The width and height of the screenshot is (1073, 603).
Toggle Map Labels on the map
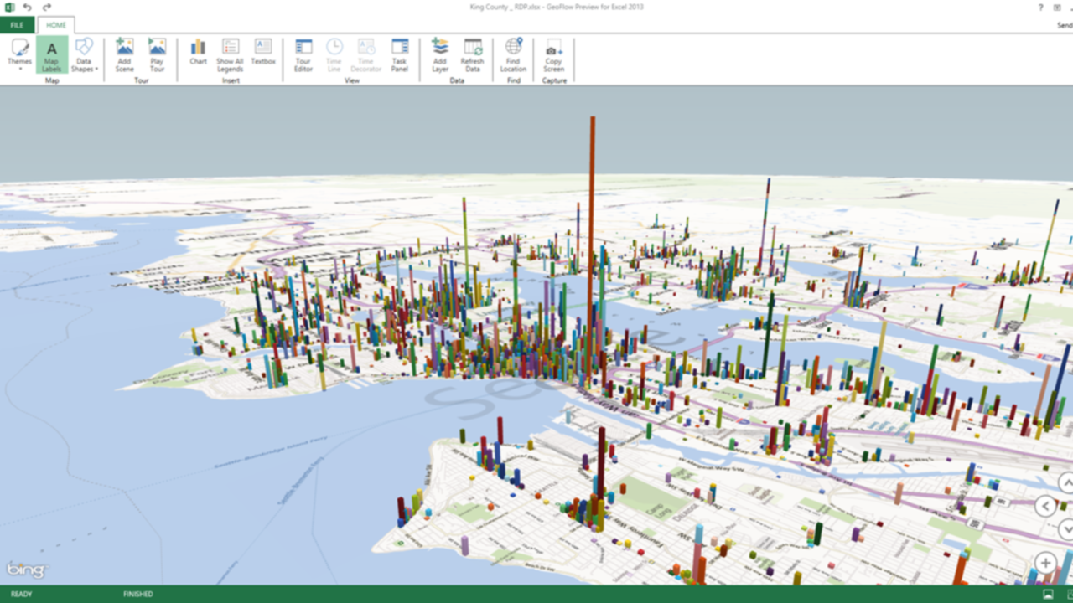52,54
